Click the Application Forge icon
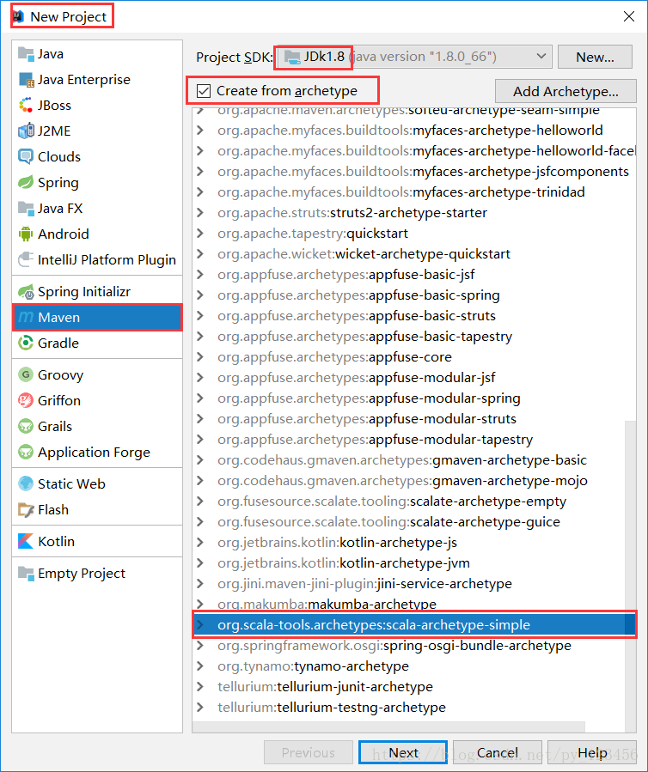Viewport: 648px width, 772px height. [26, 452]
